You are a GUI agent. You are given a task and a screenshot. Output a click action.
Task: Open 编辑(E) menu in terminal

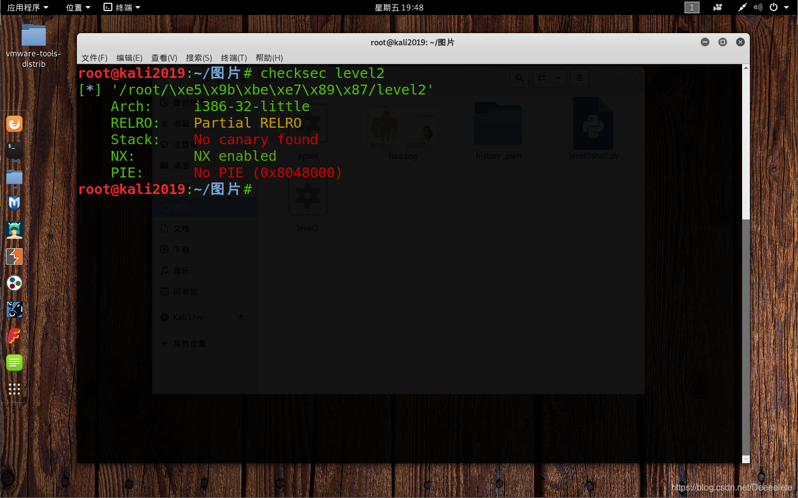tap(129, 57)
